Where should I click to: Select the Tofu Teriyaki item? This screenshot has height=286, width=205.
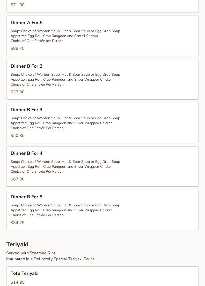24,274
